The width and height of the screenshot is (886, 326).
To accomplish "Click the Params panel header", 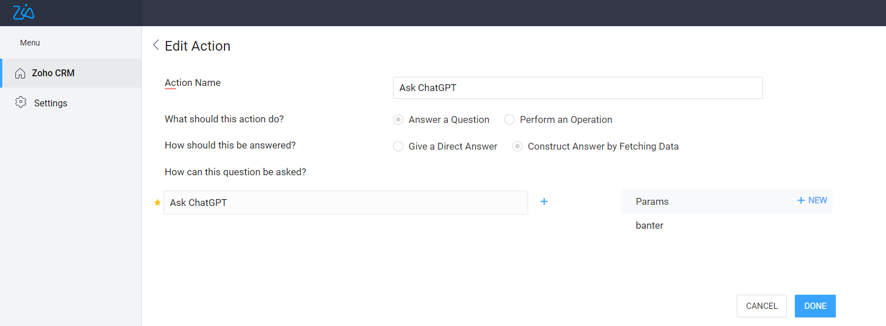I will tap(652, 201).
